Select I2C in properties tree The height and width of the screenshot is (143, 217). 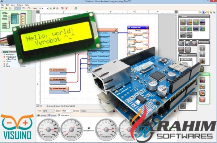7,64
